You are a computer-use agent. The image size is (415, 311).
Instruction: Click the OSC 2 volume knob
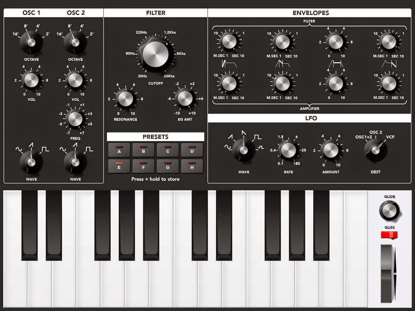point(75,80)
